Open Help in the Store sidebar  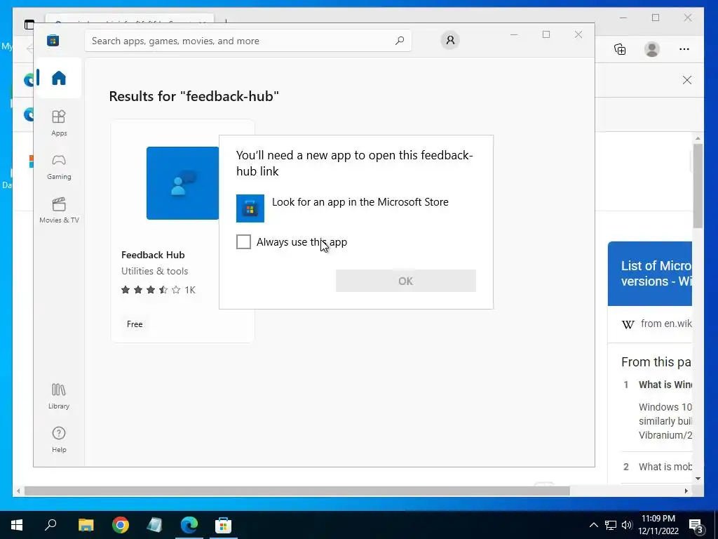(59, 440)
